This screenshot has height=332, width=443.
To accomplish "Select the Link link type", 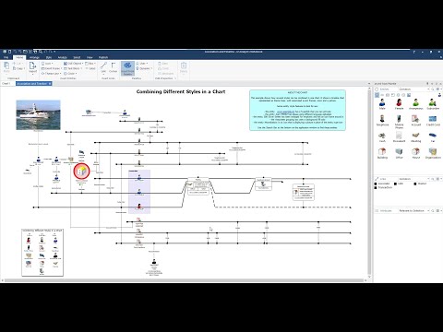I will coord(399,184).
